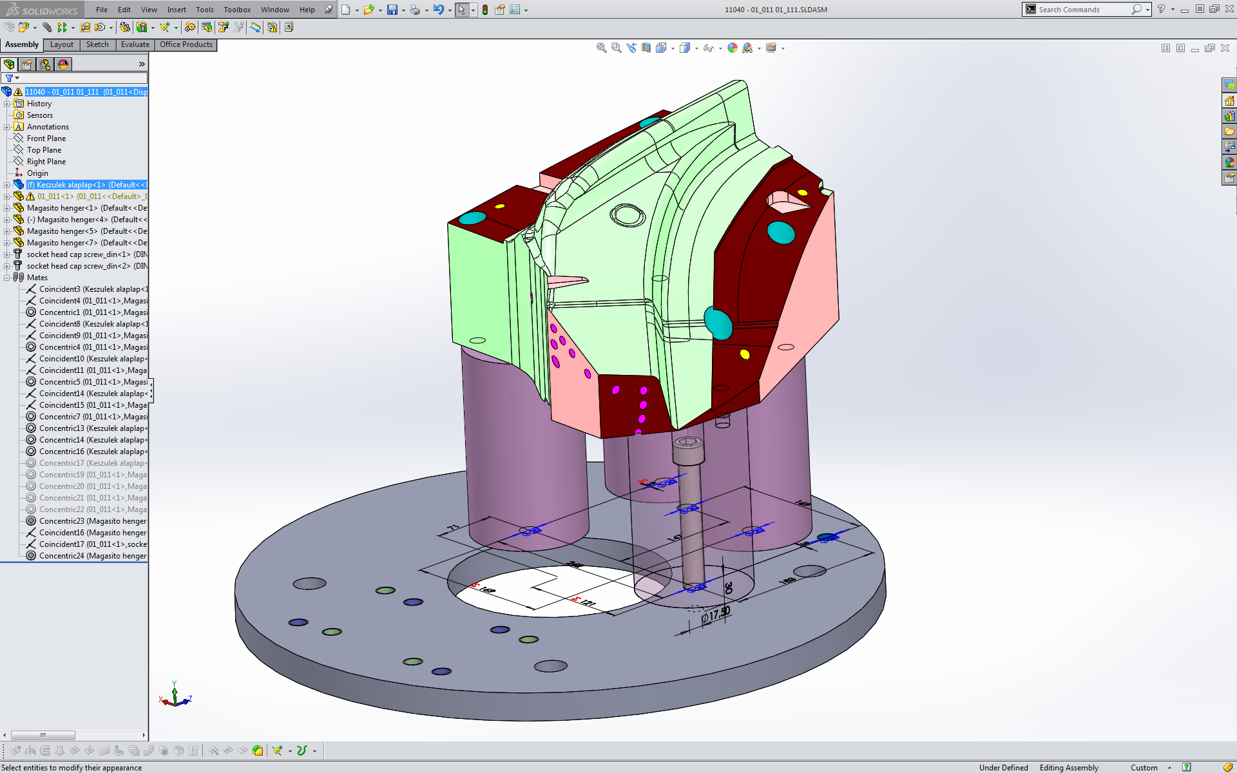Switch to the Layout tab
Screen dimensions: 1237x773
pyautogui.click(x=62, y=44)
